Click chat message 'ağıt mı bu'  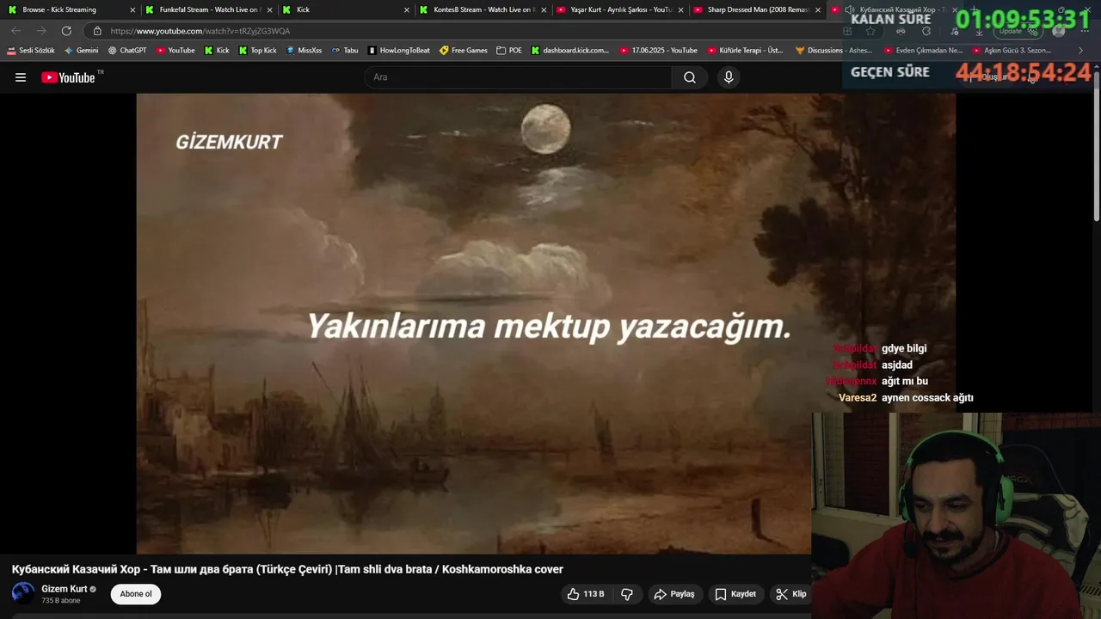coord(905,381)
